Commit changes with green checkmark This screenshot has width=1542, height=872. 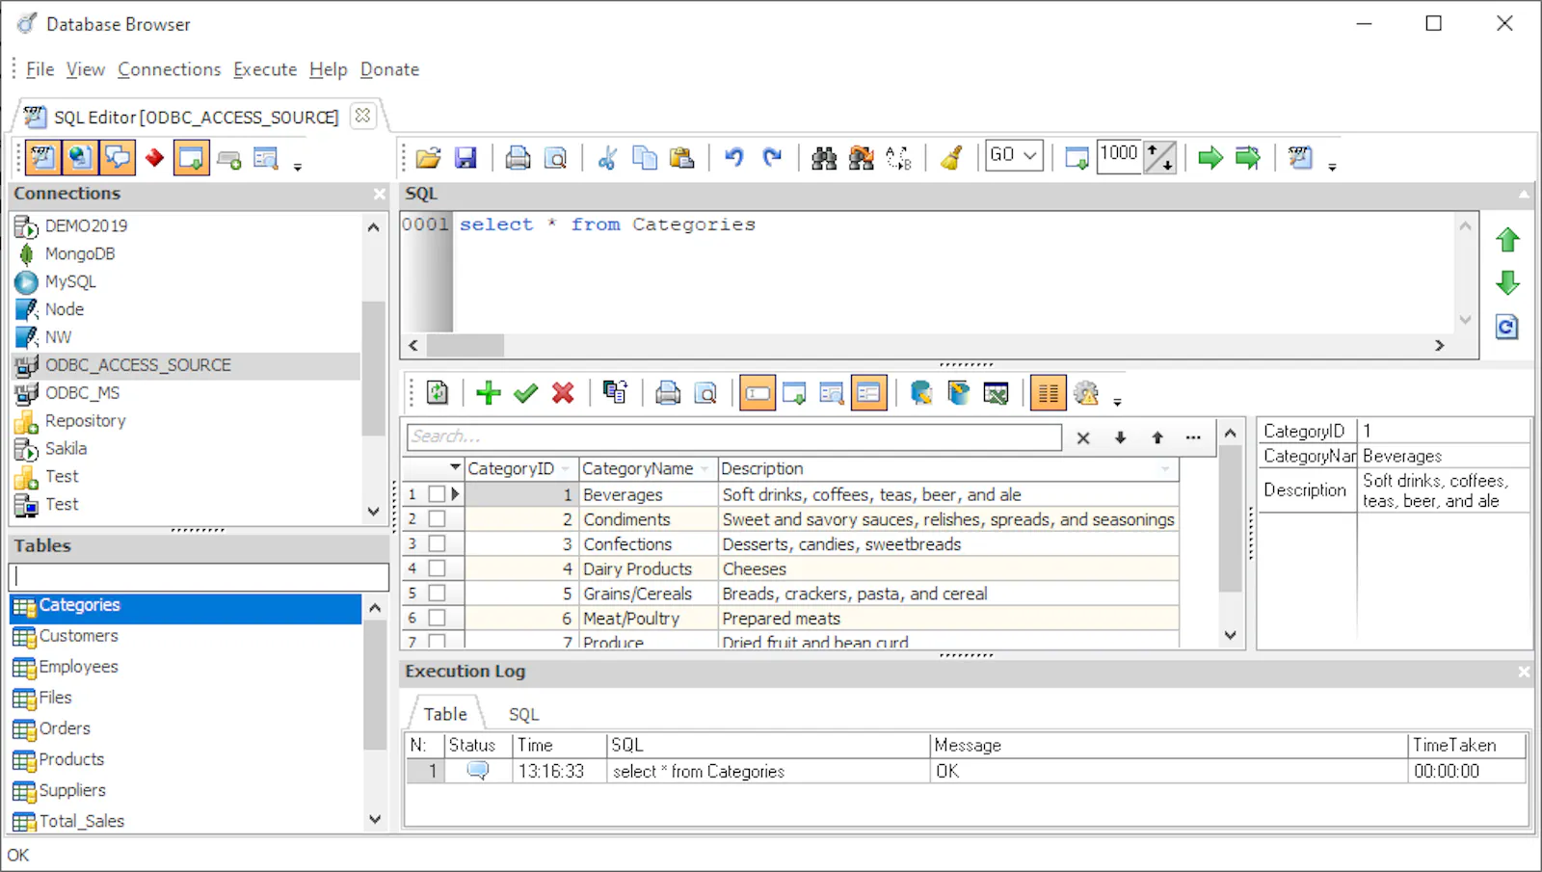[x=526, y=393]
